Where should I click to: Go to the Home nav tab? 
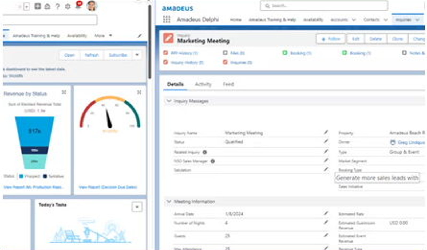[x=236, y=20]
